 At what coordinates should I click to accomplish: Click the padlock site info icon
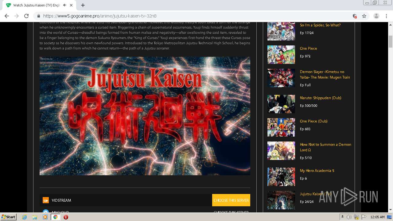(39, 16)
